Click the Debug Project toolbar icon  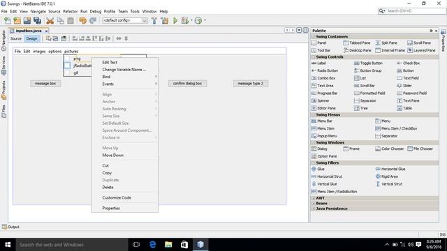(x=185, y=20)
